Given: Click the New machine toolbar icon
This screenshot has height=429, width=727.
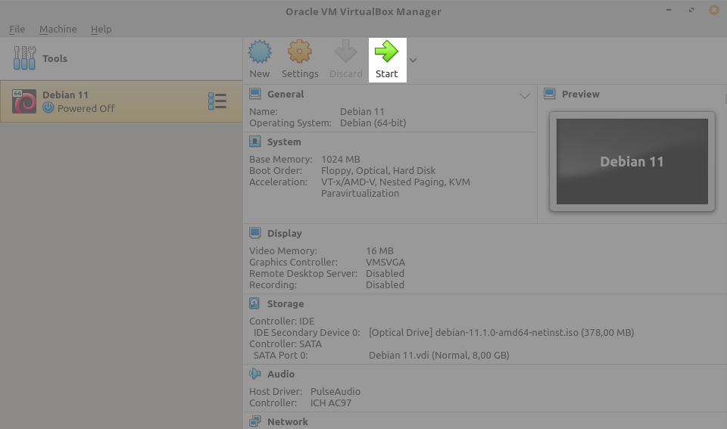Looking at the screenshot, I should tap(260, 52).
